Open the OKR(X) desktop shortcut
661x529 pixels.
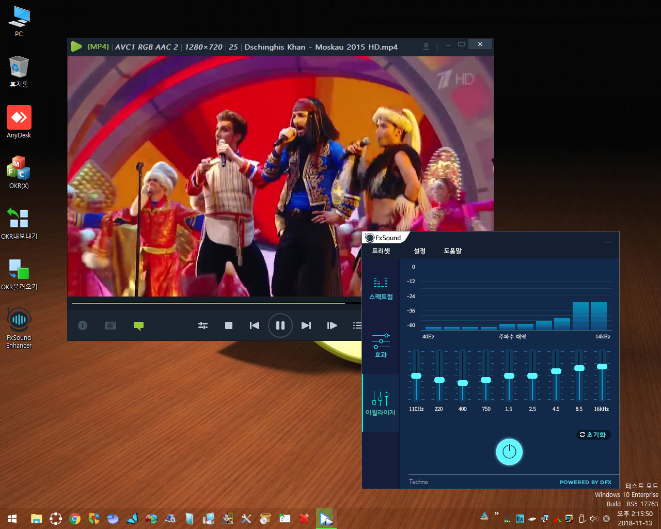(x=19, y=173)
